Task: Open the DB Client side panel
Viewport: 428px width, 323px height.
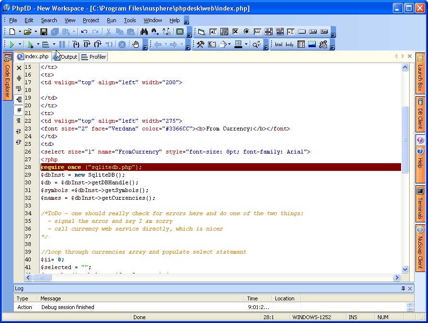Action: tap(420, 114)
